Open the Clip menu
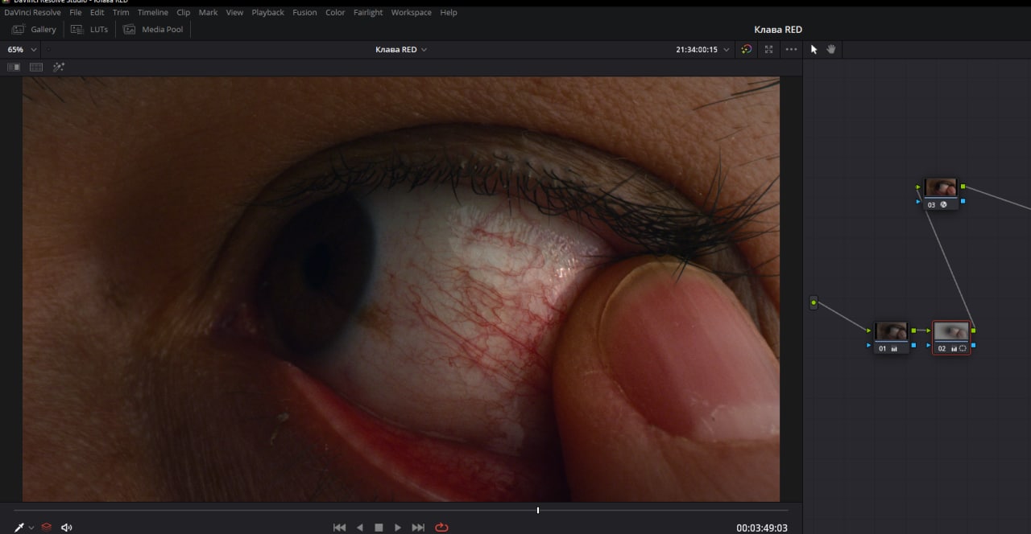Viewport: 1031px width, 534px height. coord(184,13)
